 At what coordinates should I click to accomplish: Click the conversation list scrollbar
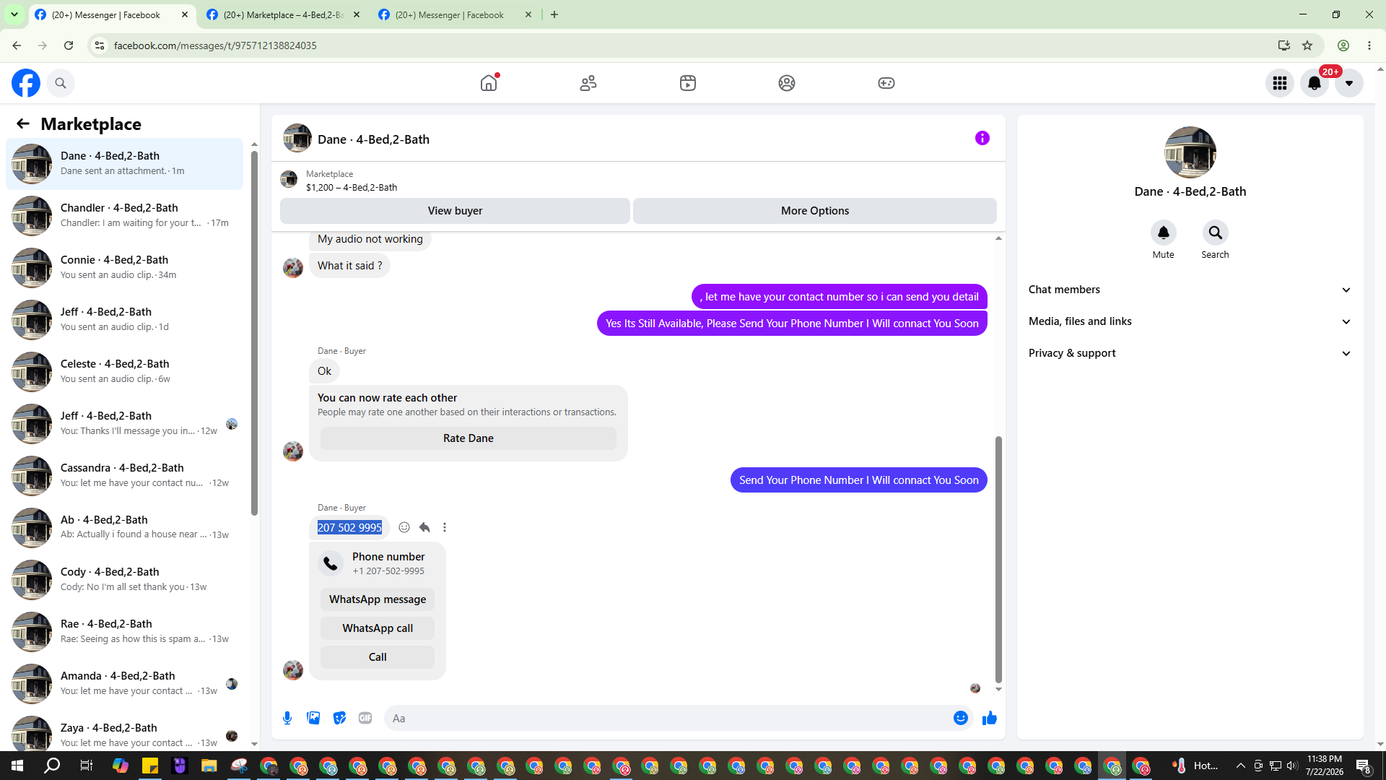(x=254, y=332)
